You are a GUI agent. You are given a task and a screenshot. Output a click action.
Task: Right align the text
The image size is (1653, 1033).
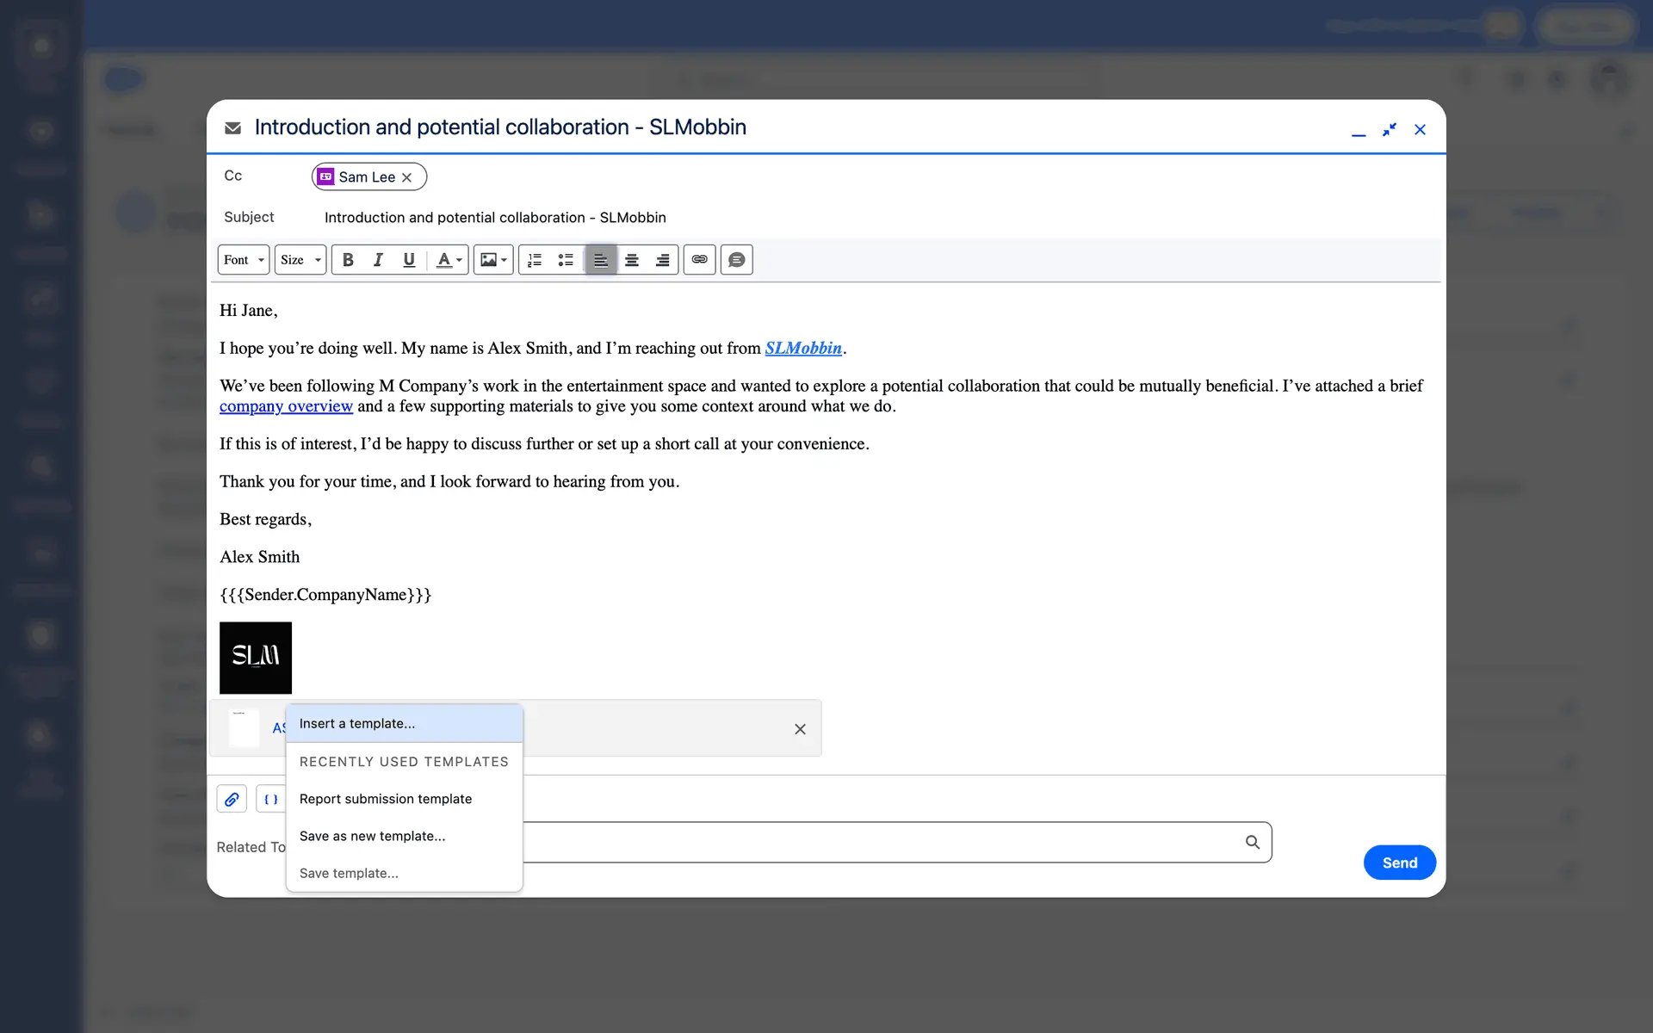pyautogui.click(x=662, y=260)
